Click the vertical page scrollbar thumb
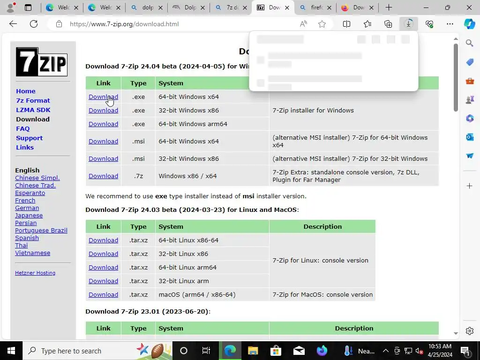This screenshot has width=480, height=360. pyautogui.click(x=456, y=77)
